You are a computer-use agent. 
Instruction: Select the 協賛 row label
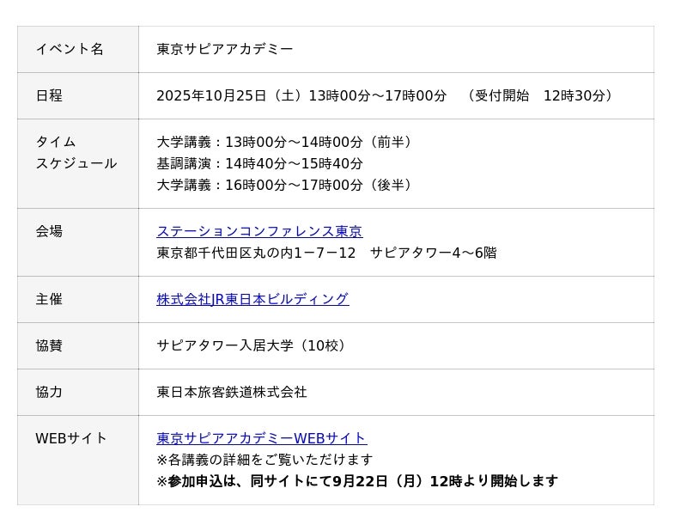click(49, 345)
